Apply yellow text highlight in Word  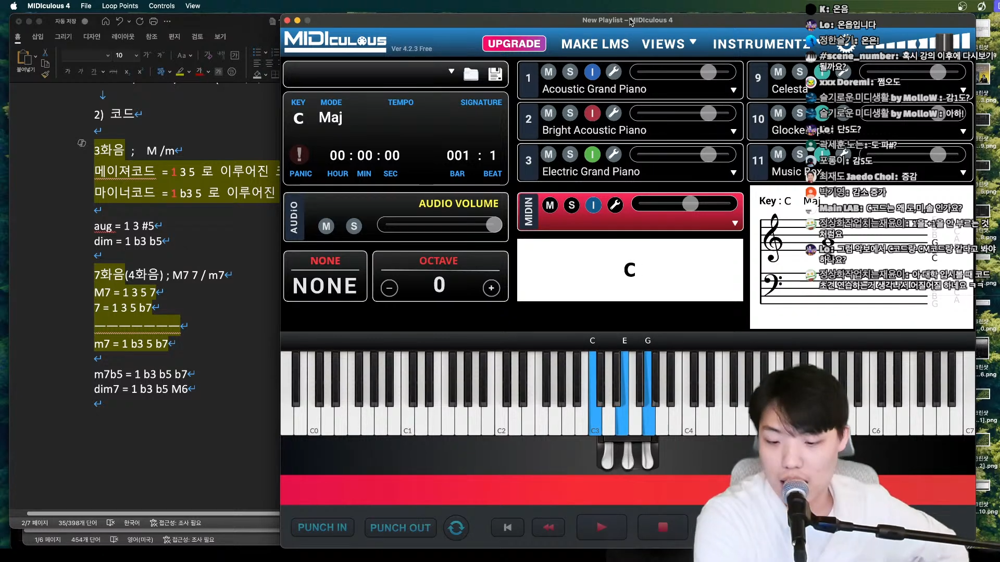coord(180,72)
